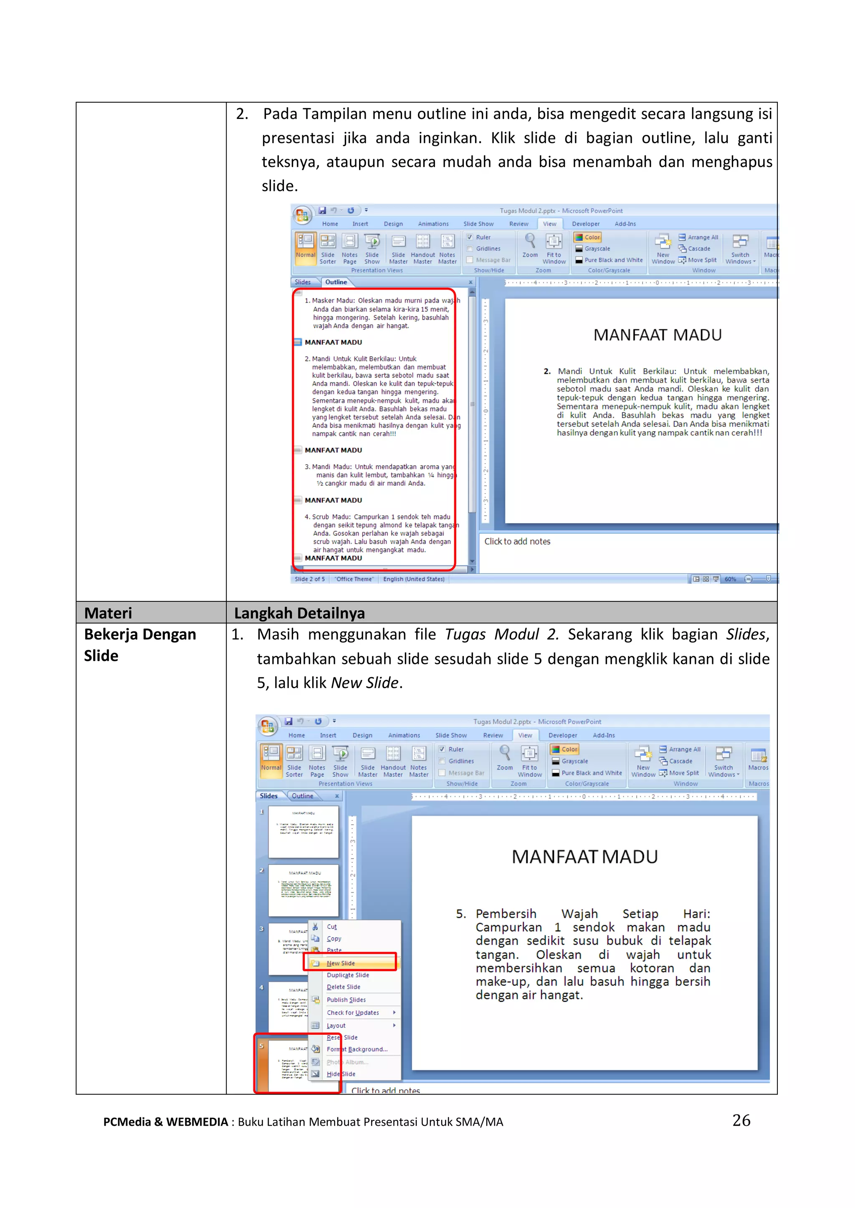Open Quick Access customize dropdown in slide-thumbnails screenshot
The height and width of the screenshot is (1208, 855).
coord(334,722)
